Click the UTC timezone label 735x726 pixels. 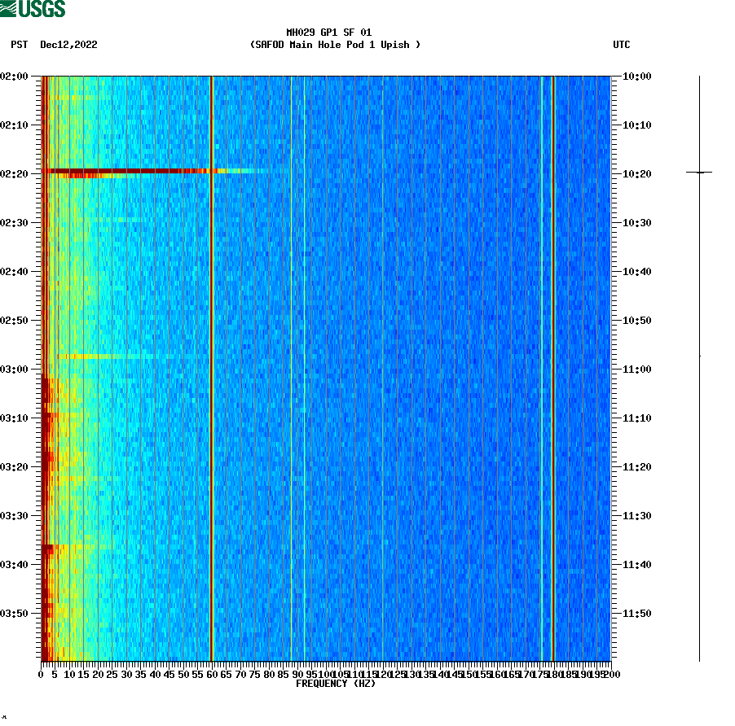(623, 46)
